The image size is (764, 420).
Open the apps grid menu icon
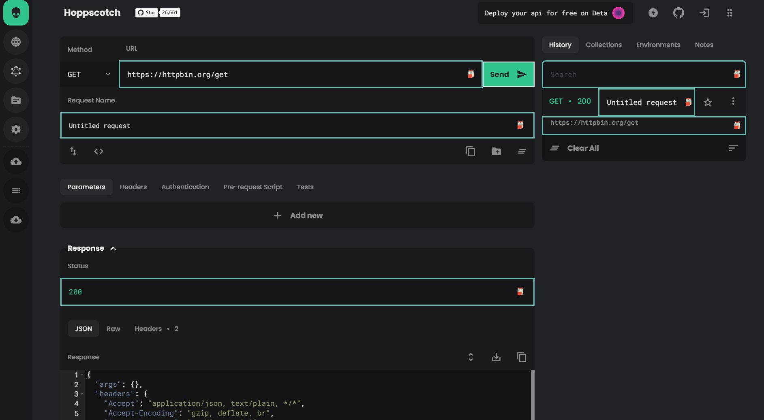[730, 13]
